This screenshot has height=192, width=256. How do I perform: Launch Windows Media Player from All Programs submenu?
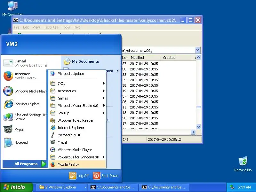click(77, 150)
